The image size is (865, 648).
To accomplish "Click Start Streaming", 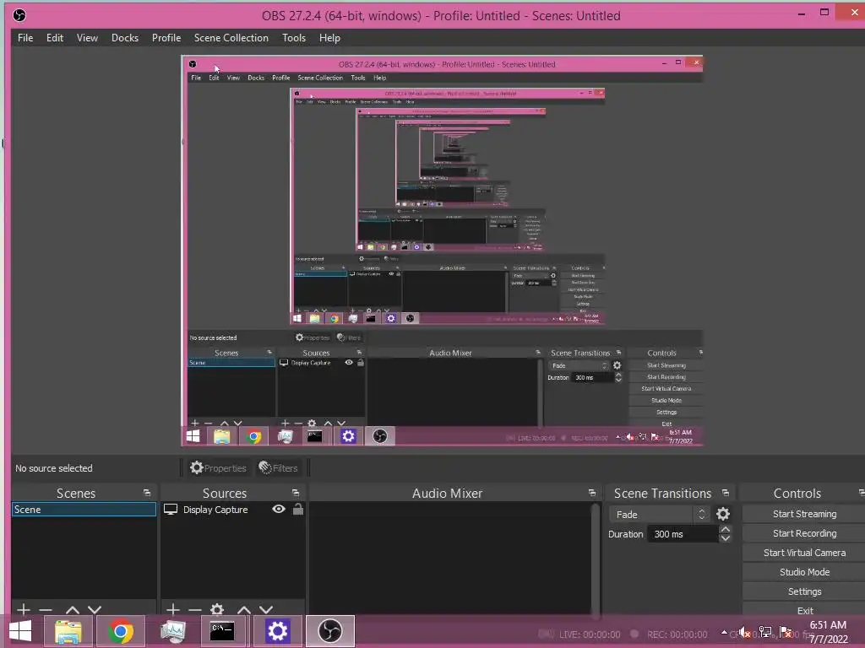I will pyautogui.click(x=804, y=514).
